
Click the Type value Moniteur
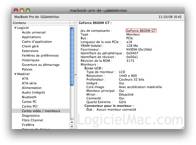133,34
